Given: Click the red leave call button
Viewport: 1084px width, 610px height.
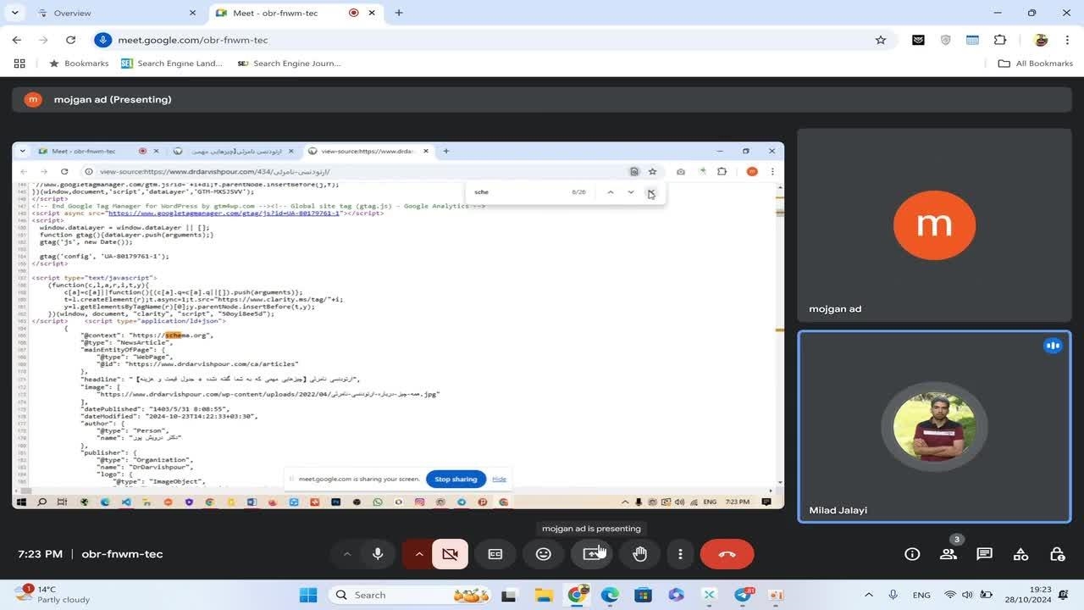Looking at the screenshot, I should coord(727,554).
